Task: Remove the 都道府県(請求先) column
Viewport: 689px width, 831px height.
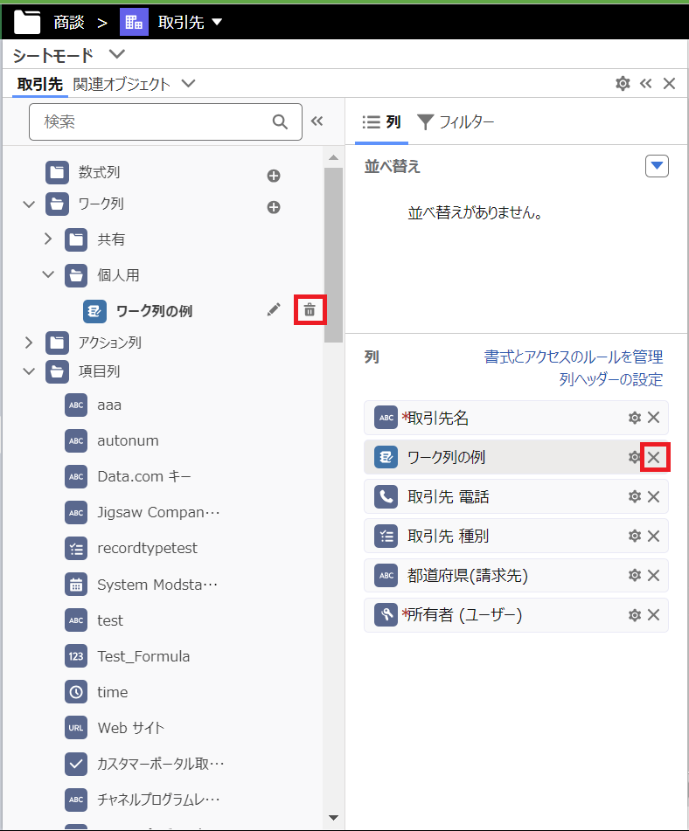Action: pos(653,575)
